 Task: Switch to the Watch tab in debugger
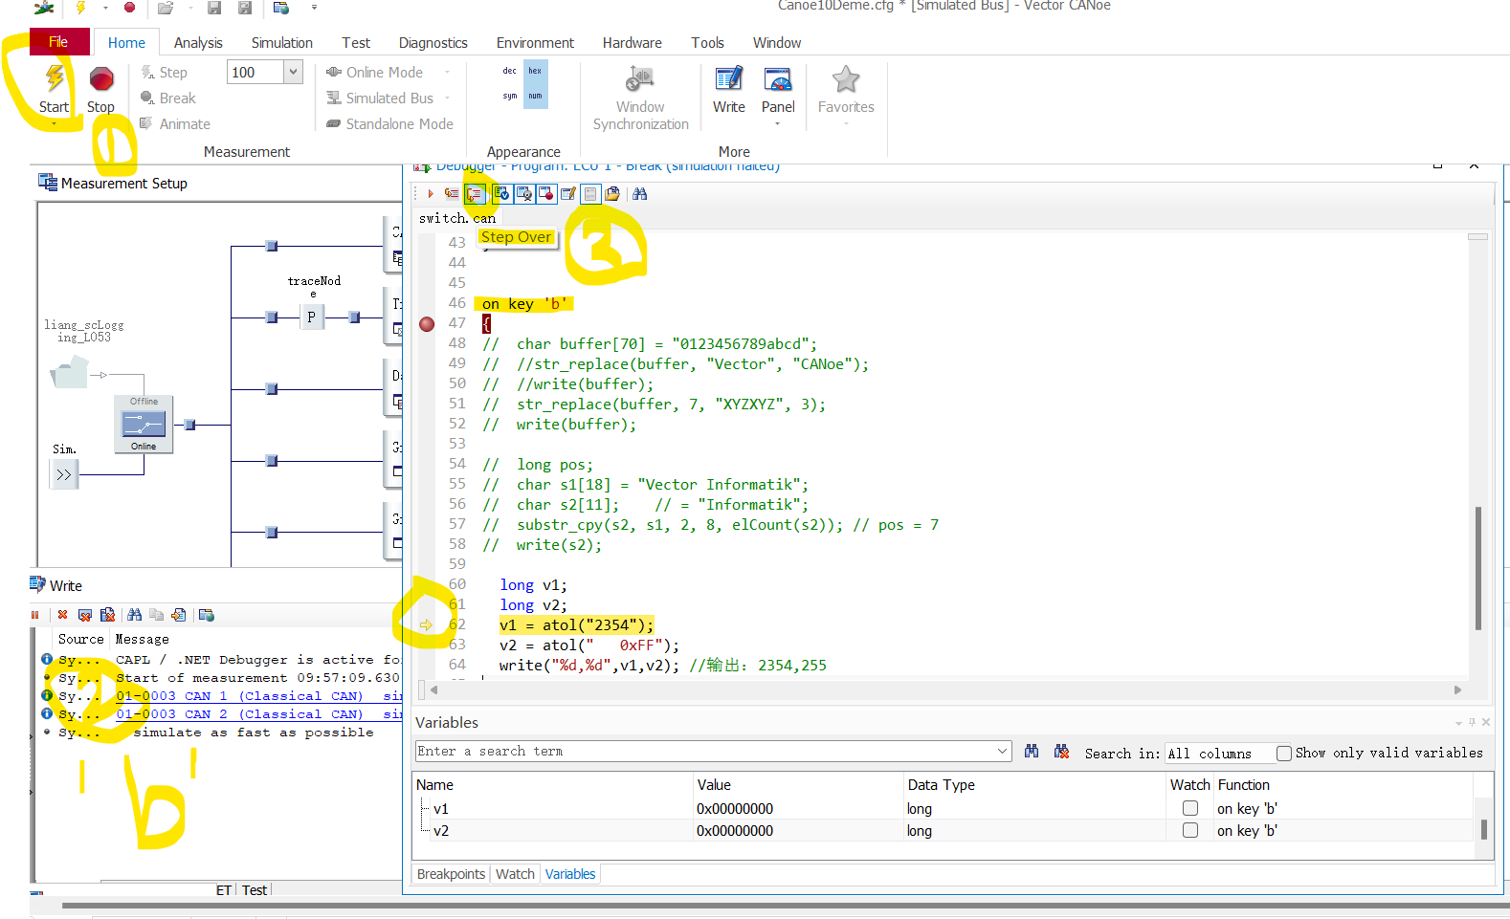coord(515,874)
